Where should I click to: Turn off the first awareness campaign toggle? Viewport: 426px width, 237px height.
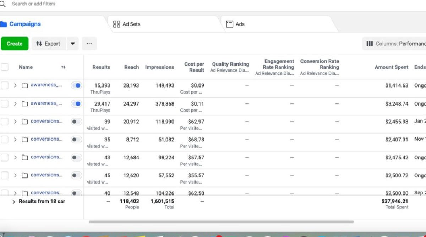[76, 85]
